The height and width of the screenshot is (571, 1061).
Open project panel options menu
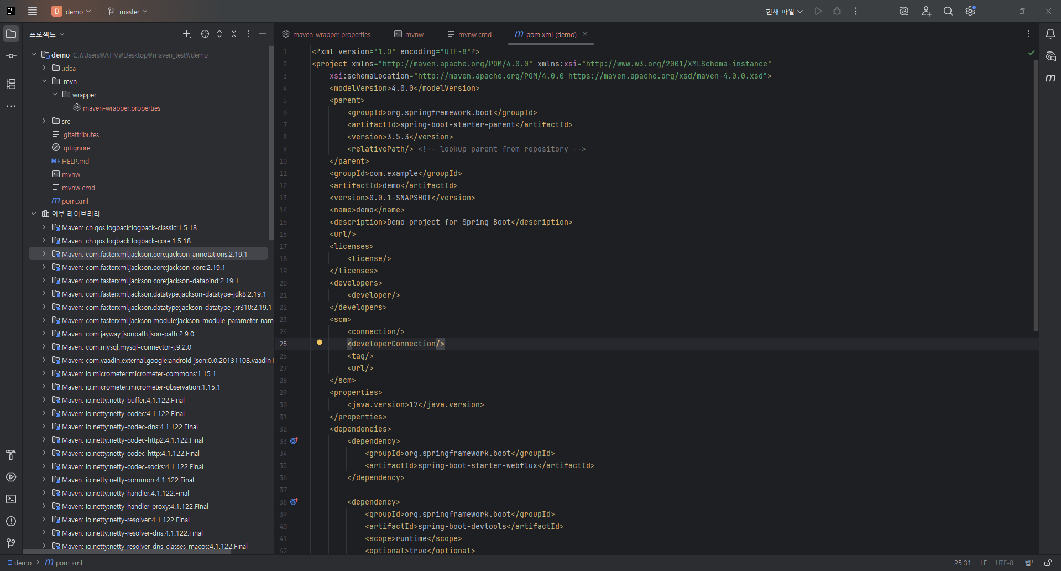(x=248, y=34)
